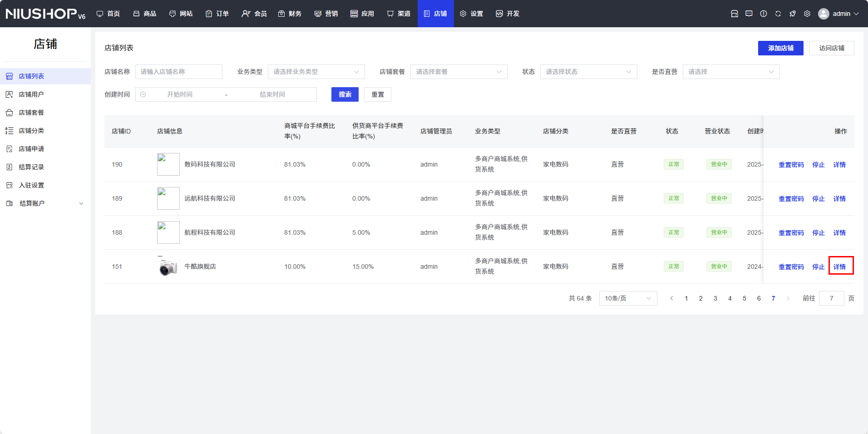Screen dimensions: 868x434
Task: Click the shop storefront icon in top bar
Action: click(735, 14)
